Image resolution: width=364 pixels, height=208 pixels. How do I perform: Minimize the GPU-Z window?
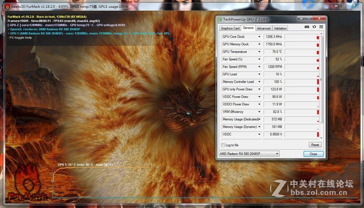click(301, 18)
